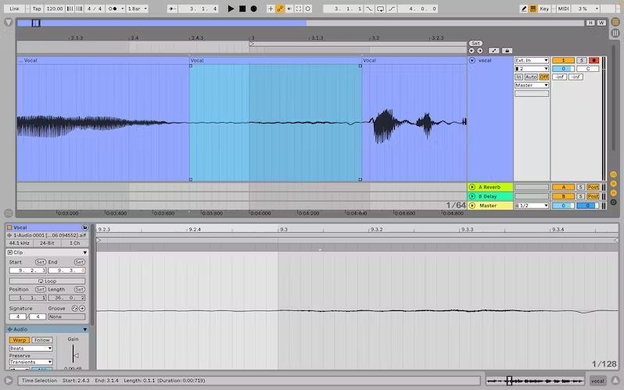Click the Tap tempo button

37,9
